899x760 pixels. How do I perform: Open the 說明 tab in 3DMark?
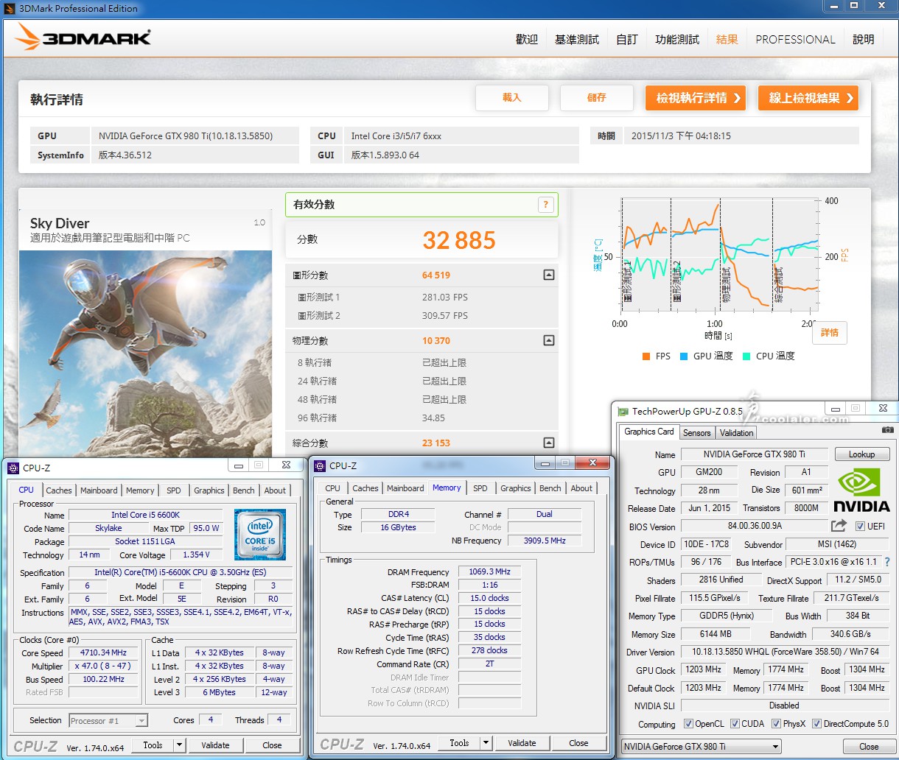[x=864, y=39]
